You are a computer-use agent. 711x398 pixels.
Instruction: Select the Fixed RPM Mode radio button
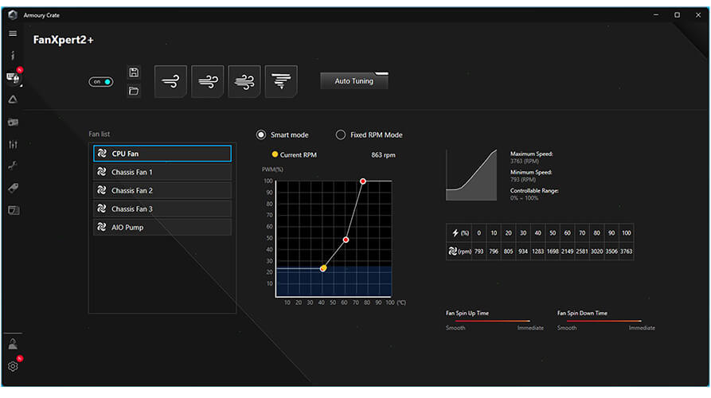coord(341,135)
